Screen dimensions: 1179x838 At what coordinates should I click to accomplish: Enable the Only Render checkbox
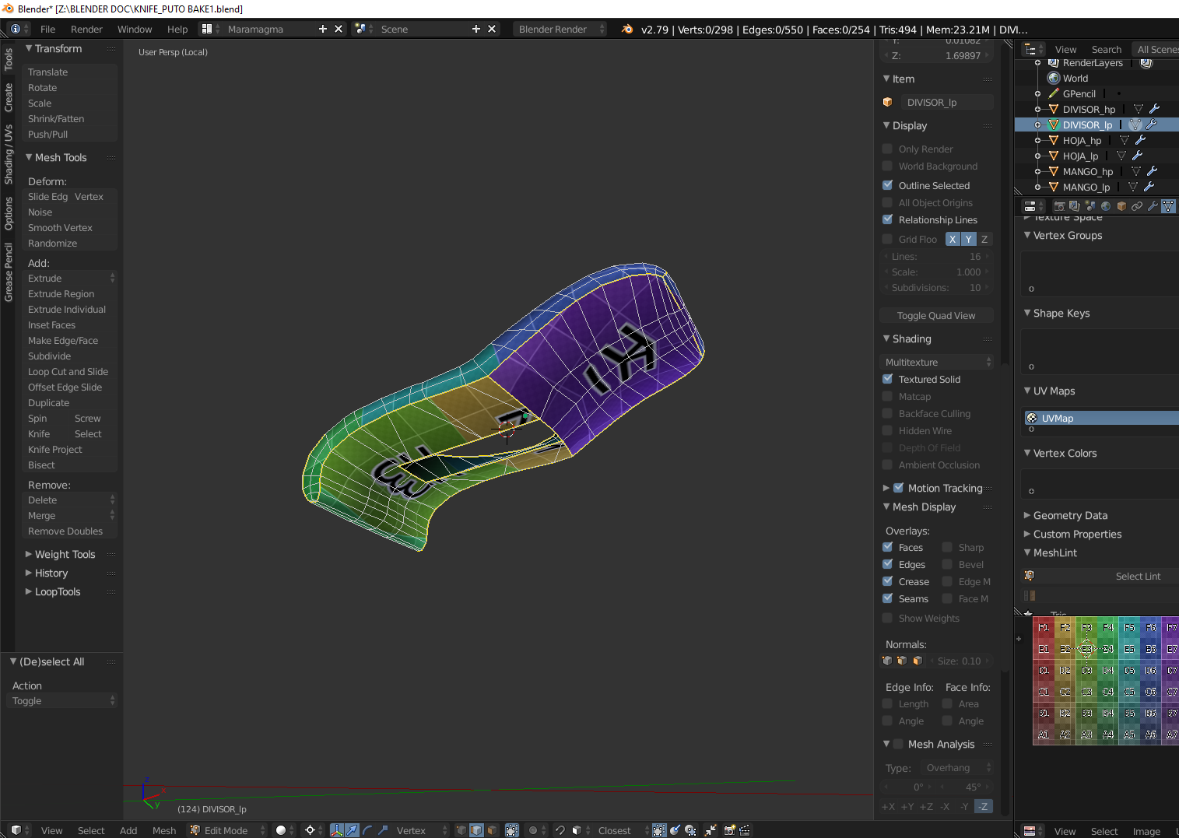point(887,149)
